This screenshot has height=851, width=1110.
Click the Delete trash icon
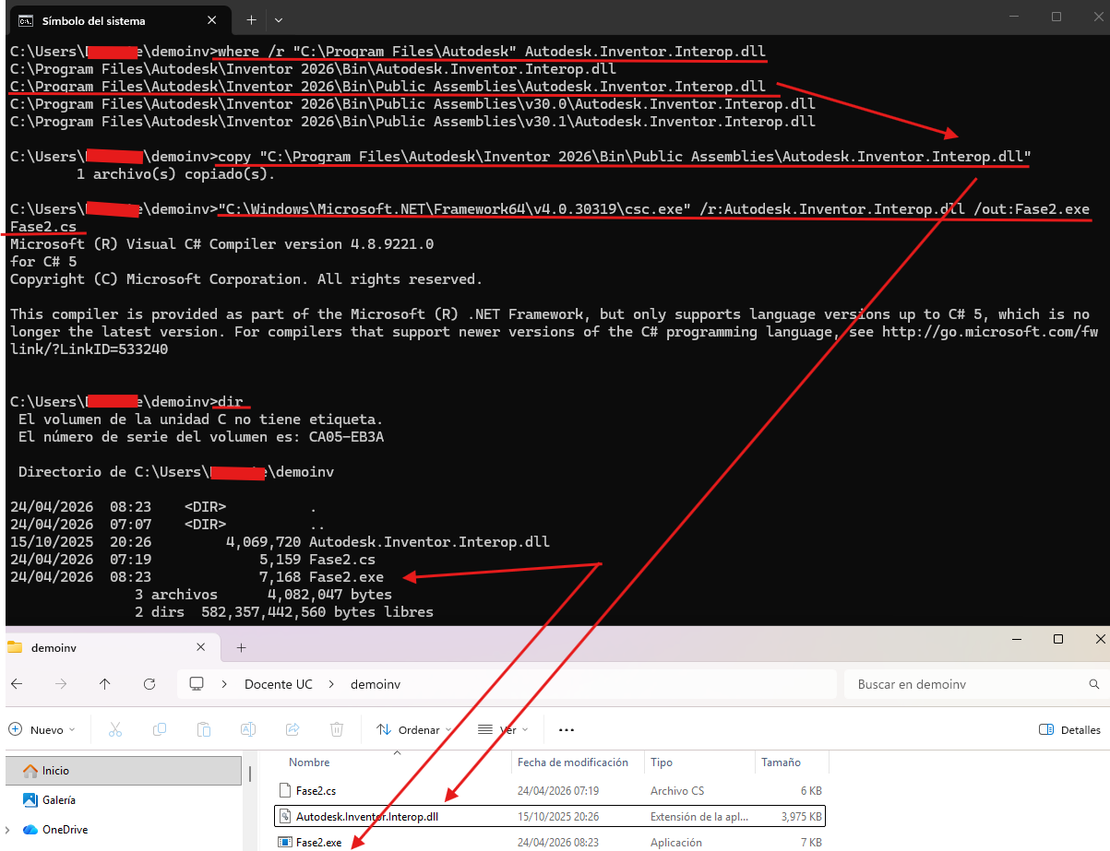click(x=337, y=729)
